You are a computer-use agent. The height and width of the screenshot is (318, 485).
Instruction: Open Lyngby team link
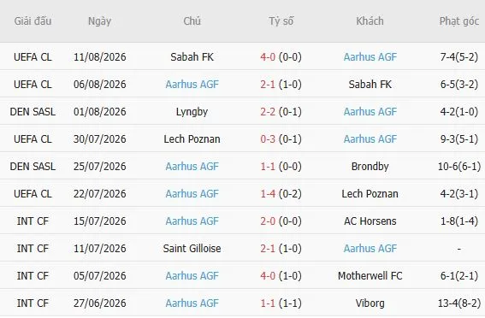click(x=192, y=112)
